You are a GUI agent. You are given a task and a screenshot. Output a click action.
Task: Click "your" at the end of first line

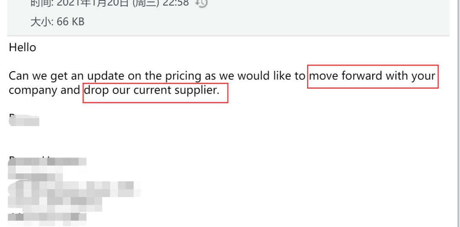click(x=423, y=76)
